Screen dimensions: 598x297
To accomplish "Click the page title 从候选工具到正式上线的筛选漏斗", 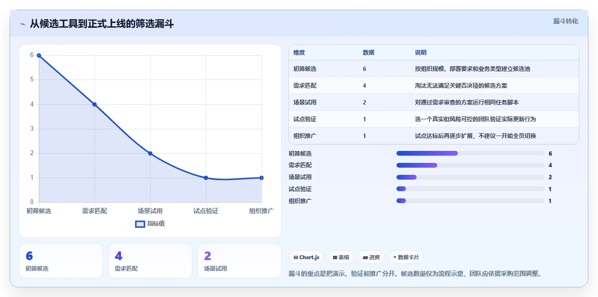I will 102,24.
